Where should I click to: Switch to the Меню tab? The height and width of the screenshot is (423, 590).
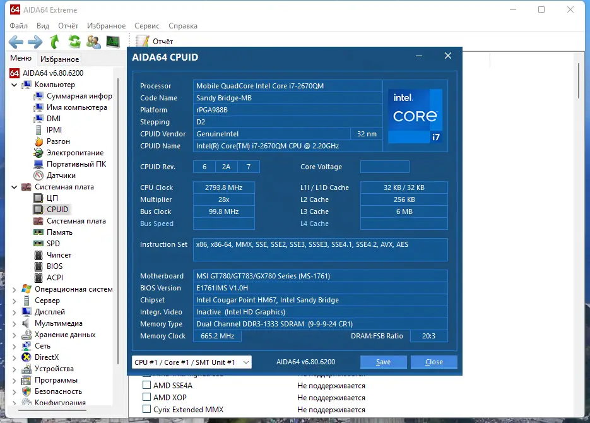coord(21,58)
